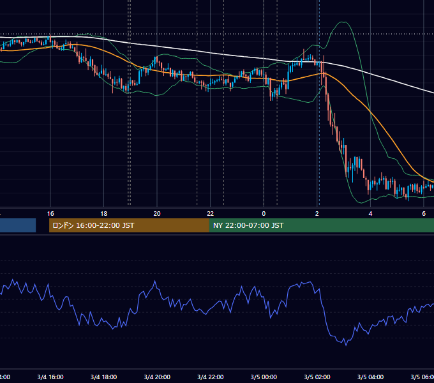This screenshot has height=383, width=434.
Task: Click the "0" midnight label on time axis
Action: tap(264, 213)
